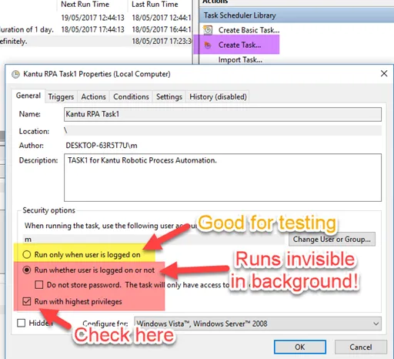Click the clock icon in Properties title bar
The width and height of the screenshot is (394, 359).
15,74
